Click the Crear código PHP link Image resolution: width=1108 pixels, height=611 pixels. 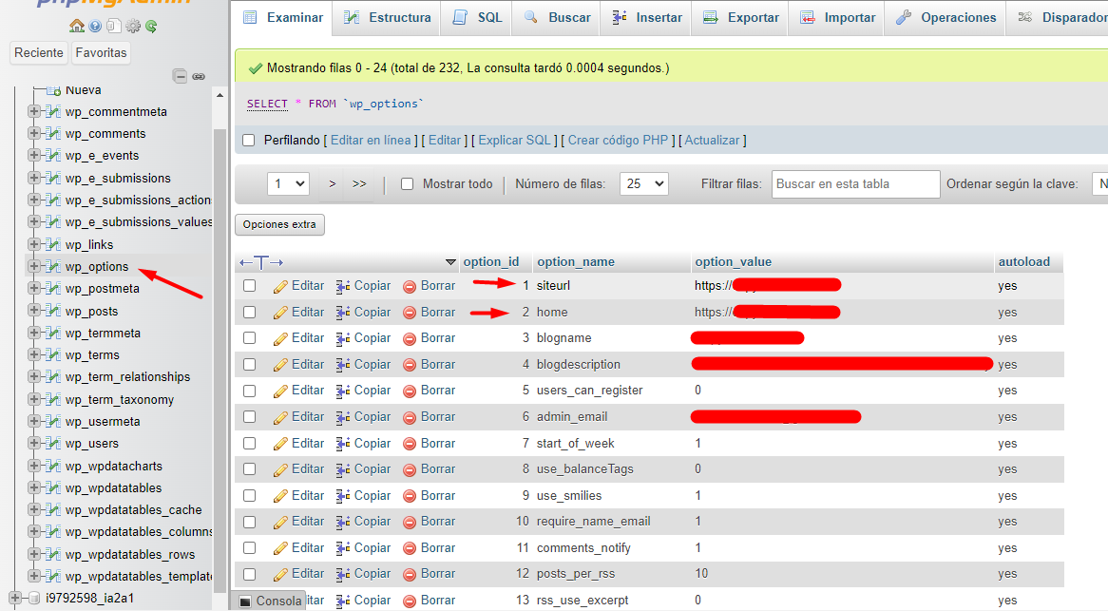(x=618, y=140)
